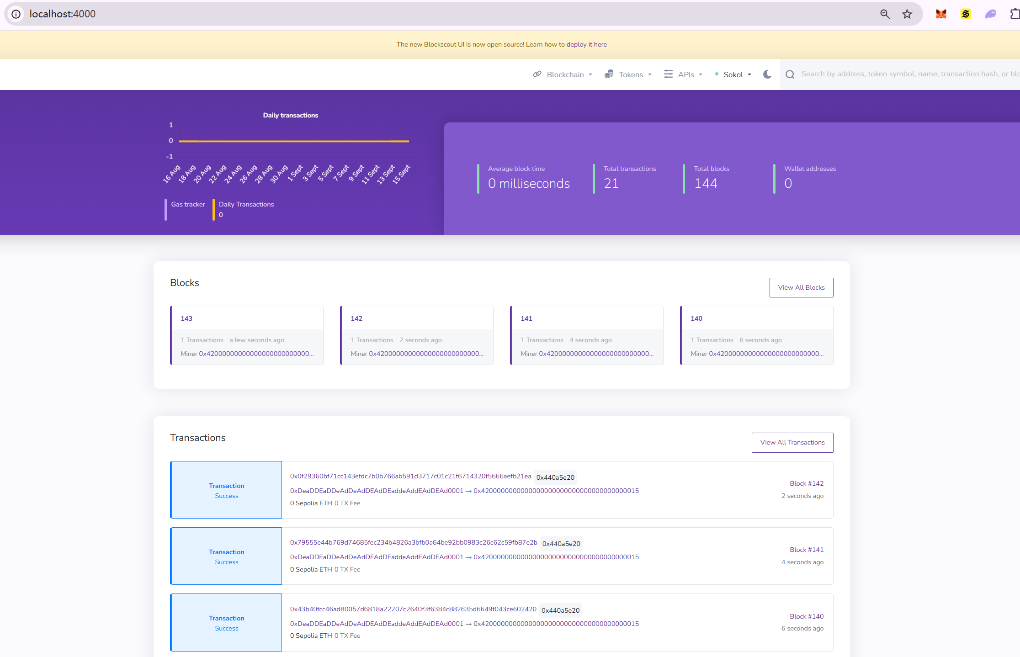The height and width of the screenshot is (657, 1020).
Task: Click the site info icon beside URL
Action: (x=16, y=14)
